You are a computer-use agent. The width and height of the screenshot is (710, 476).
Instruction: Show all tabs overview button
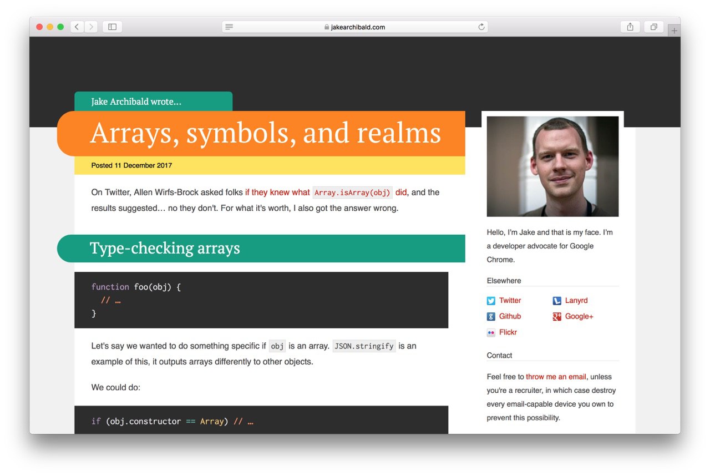click(x=654, y=27)
